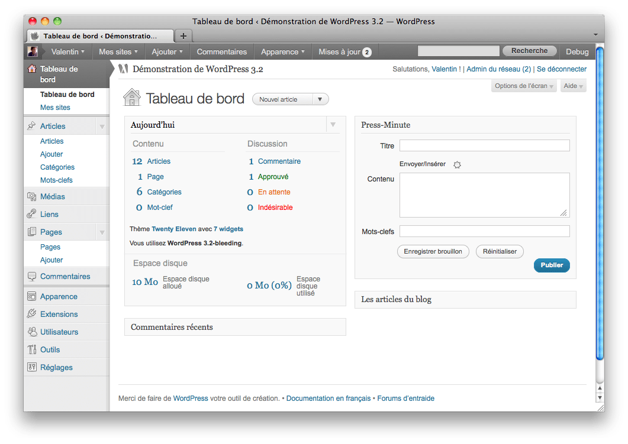This screenshot has height=444, width=628.
Task: Click the Recherche search button
Action: click(529, 51)
